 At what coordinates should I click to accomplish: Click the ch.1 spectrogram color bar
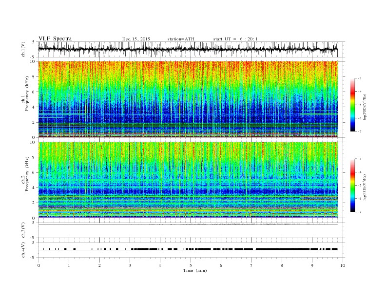click(352, 105)
